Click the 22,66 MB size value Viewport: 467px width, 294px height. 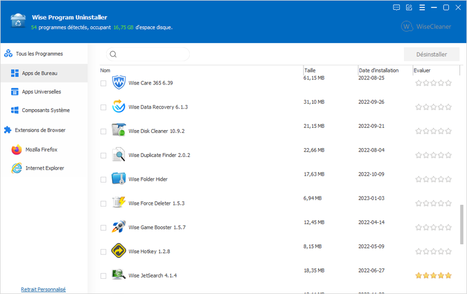(314, 150)
